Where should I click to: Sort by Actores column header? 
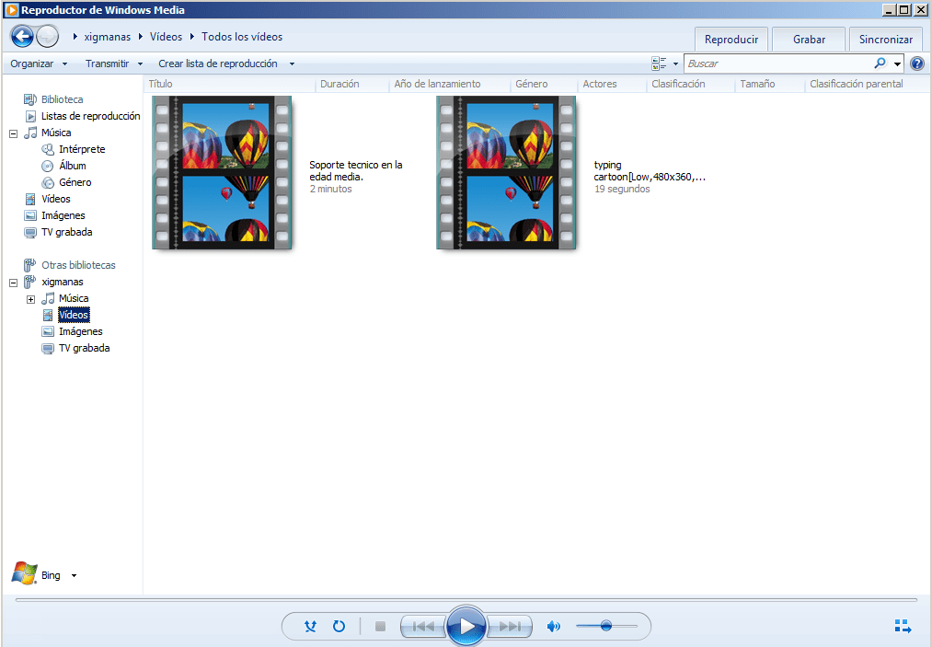click(x=612, y=84)
